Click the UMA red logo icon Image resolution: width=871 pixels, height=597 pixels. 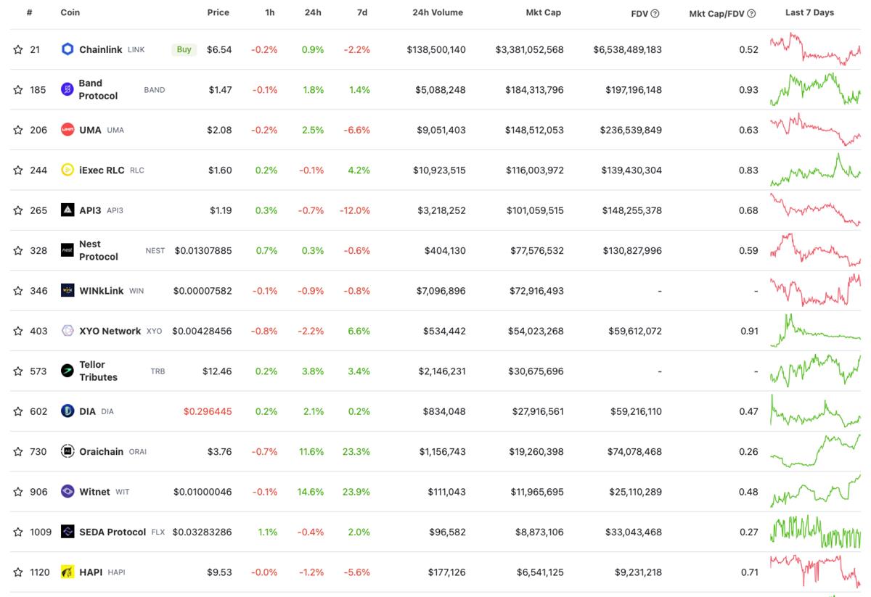click(x=68, y=130)
